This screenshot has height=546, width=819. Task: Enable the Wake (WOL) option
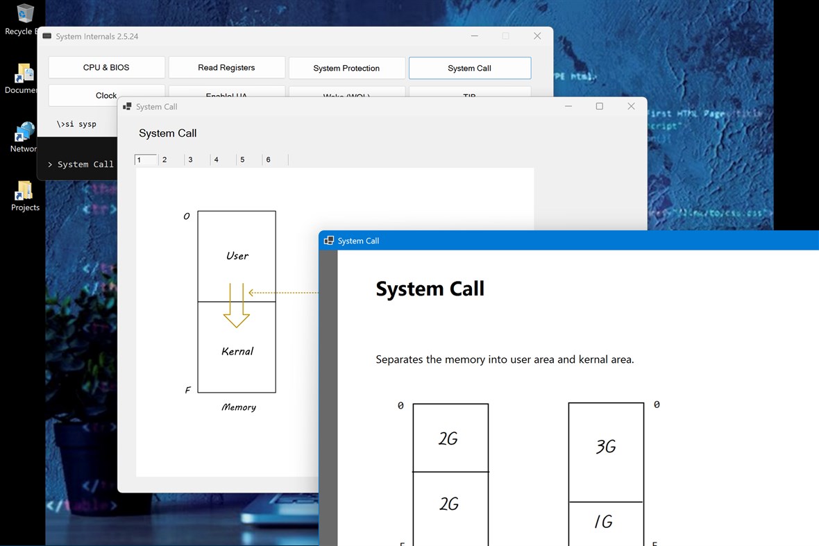pos(346,94)
